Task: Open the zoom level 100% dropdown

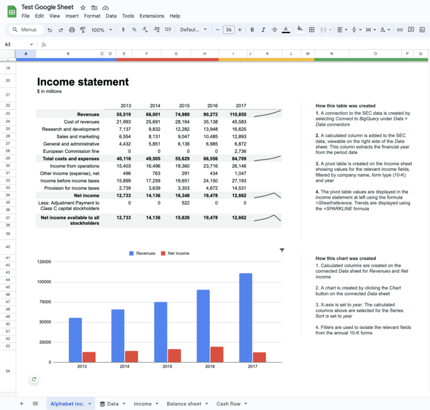Action: click(x=101, y=30)
